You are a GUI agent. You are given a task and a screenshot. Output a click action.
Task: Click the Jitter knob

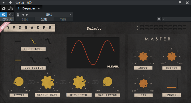(19, 82)
